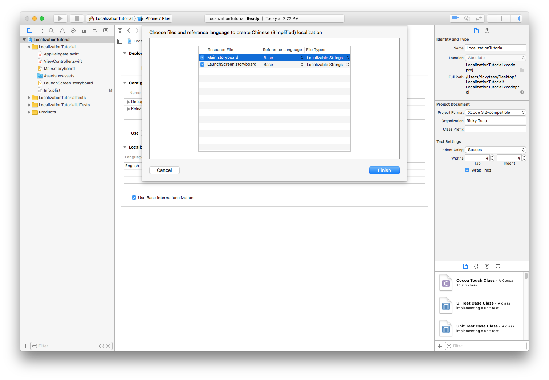Screen dimensions: 549x380
Task: Open the Project Format dropdown
Action: click(496, 113)
